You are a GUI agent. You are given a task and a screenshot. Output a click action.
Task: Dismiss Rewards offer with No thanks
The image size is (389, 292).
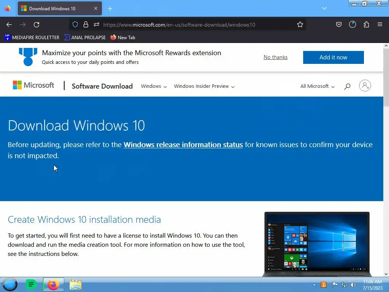pyautogui.click(x=275, y=57)
